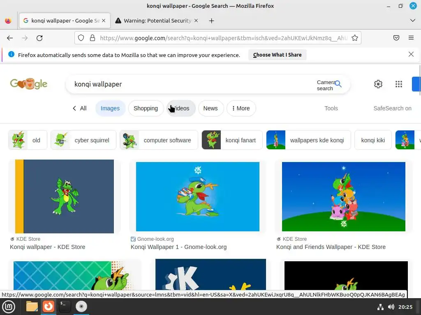Click the page URL in address bar
Screen dimensions: 421x315
pyautogui.click(x=223, y=38)
